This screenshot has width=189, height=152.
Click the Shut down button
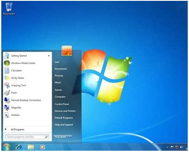point(61,137)
